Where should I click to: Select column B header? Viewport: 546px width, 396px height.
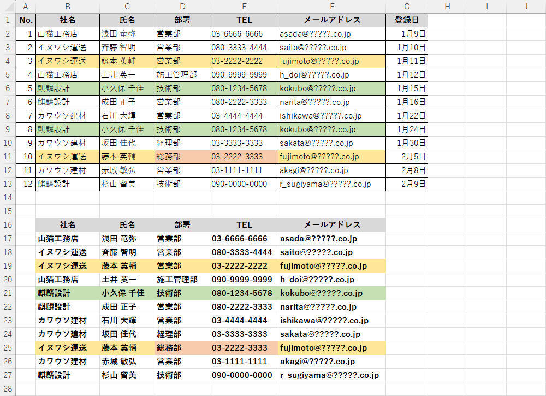(68, 6)
